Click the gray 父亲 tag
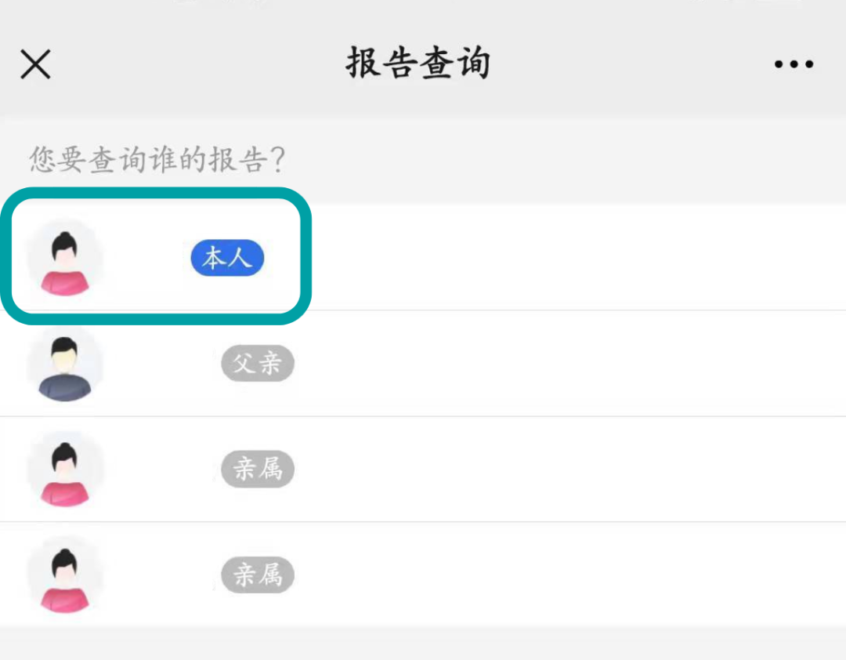The image size is (846, 660). [x=258, y=364]
